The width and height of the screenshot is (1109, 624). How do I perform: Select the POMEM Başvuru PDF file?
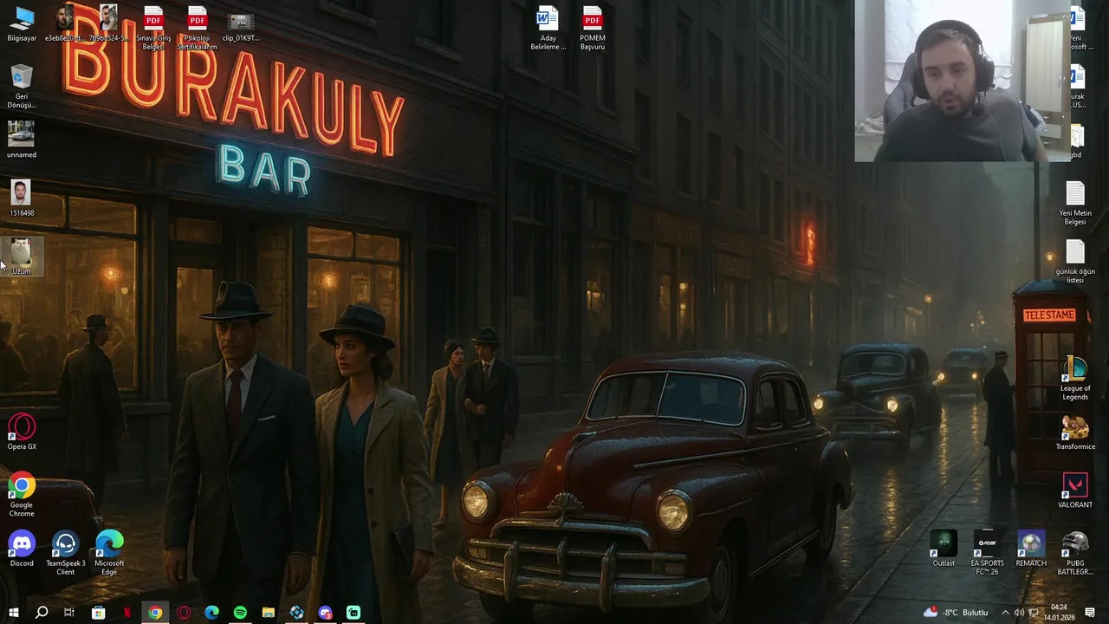tap(593, 28)
